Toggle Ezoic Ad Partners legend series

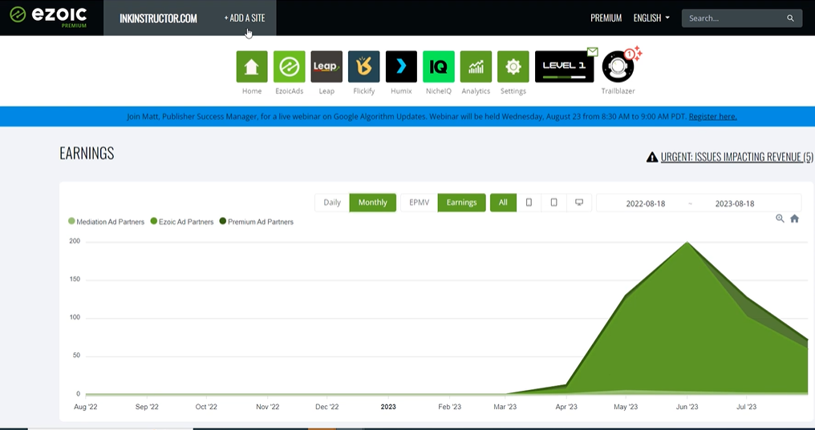(x=182, y=222)
